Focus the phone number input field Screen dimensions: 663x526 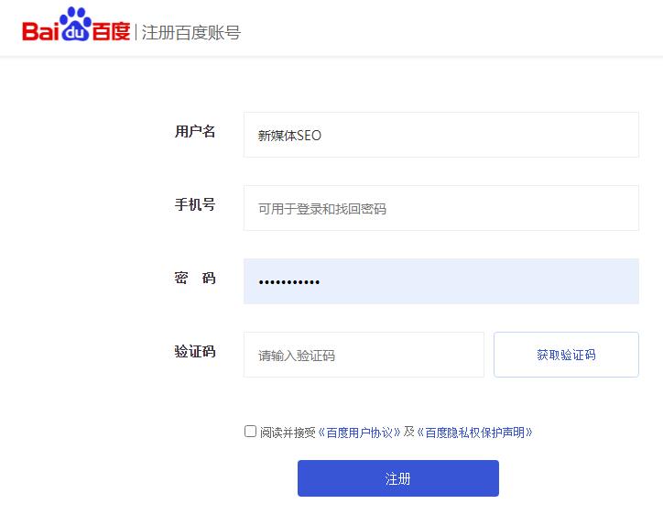[x=440, y=208]
